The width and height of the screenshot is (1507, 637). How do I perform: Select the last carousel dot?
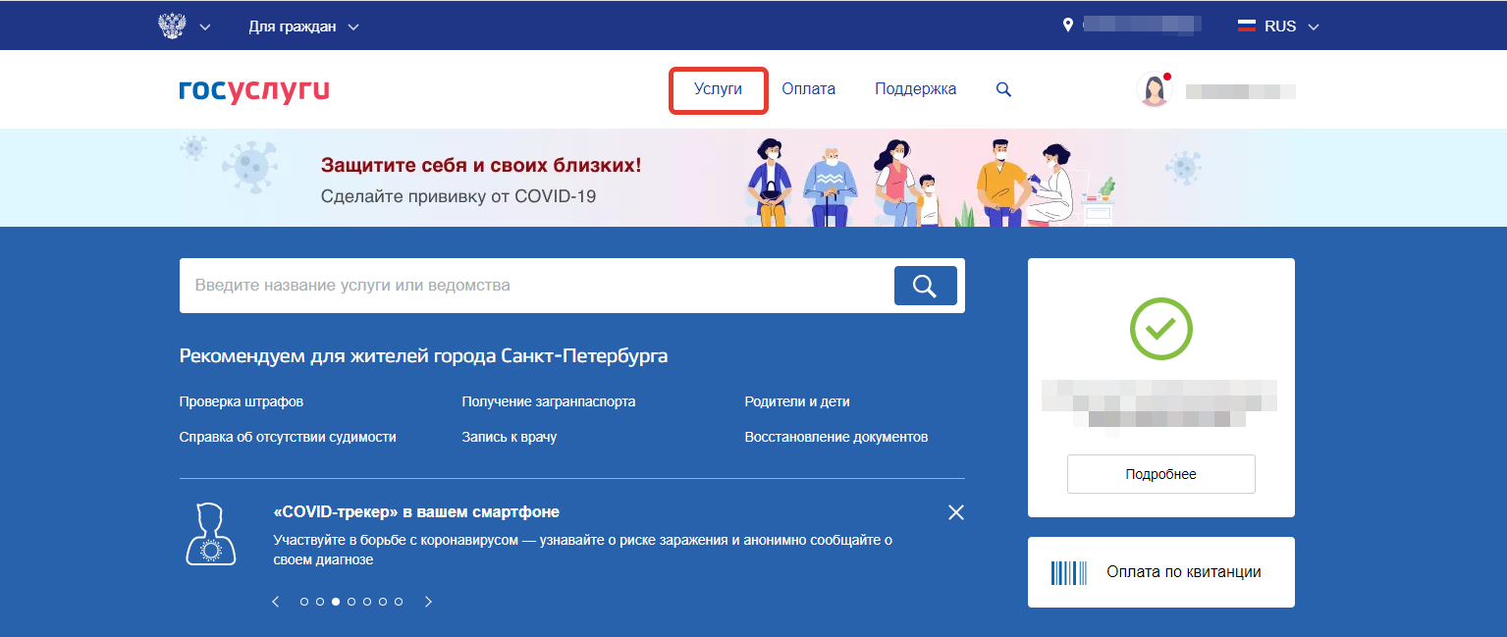[x=399, y=602]
